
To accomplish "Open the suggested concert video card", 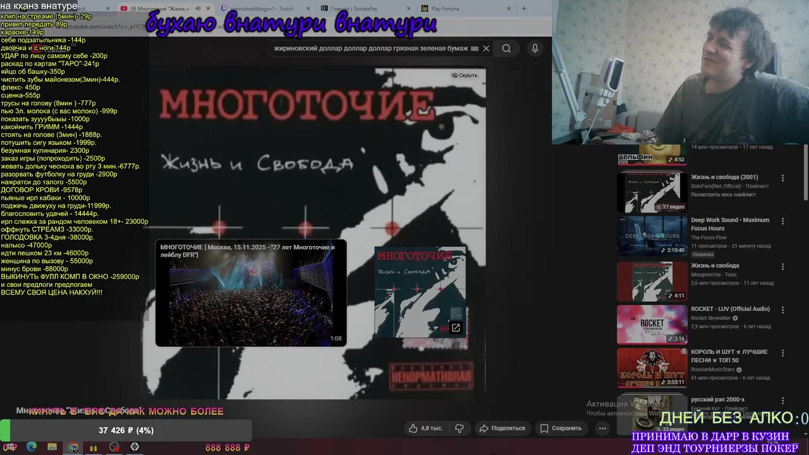I will [x=251, y=293].
